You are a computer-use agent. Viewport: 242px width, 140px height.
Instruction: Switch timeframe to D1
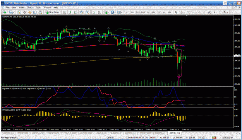click(x=159, y=12)
